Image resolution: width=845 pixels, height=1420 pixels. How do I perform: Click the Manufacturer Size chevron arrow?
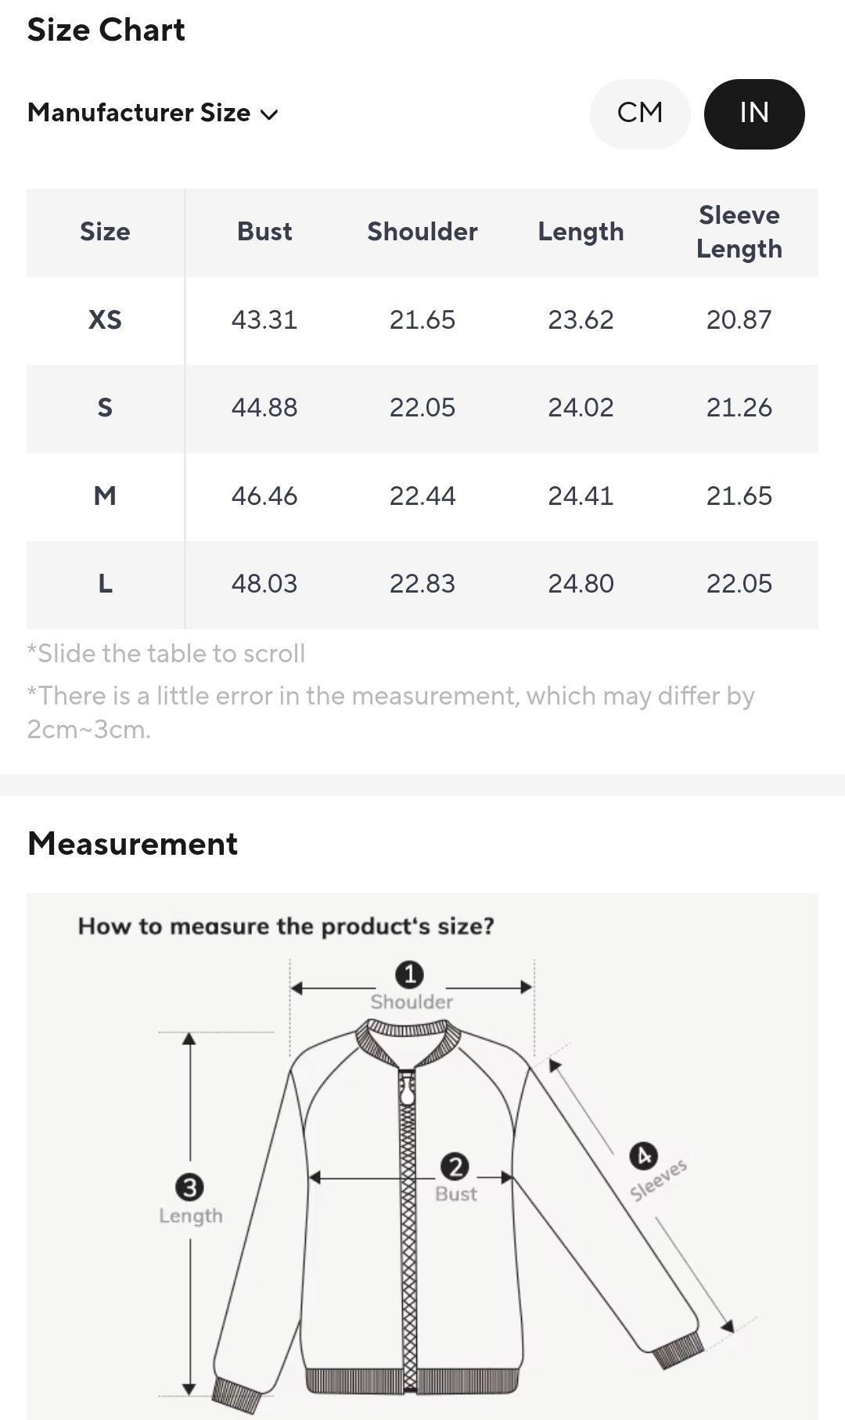point(269,115)
